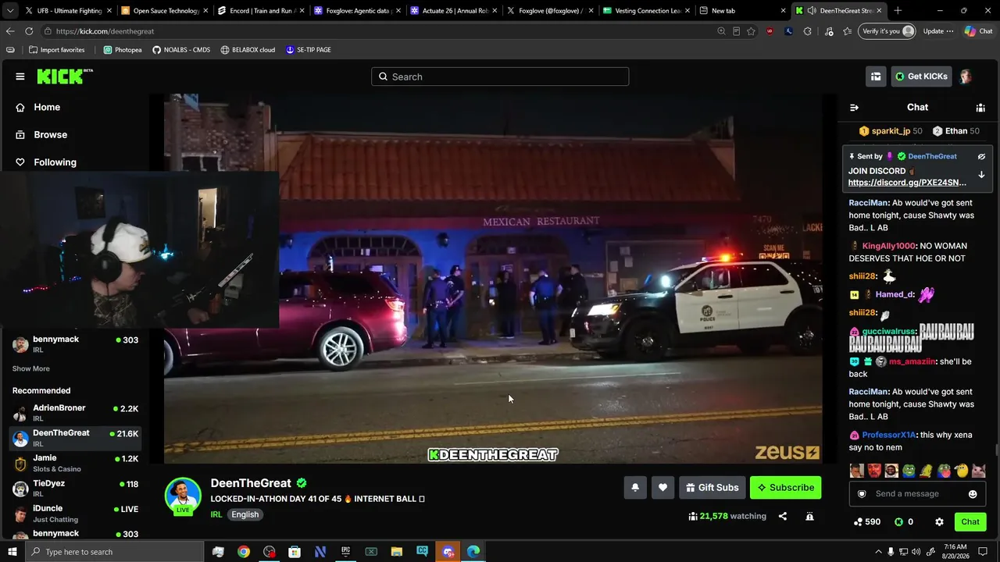Open the user profile avatar menu
1000x562 pixels.
[966, 76]
